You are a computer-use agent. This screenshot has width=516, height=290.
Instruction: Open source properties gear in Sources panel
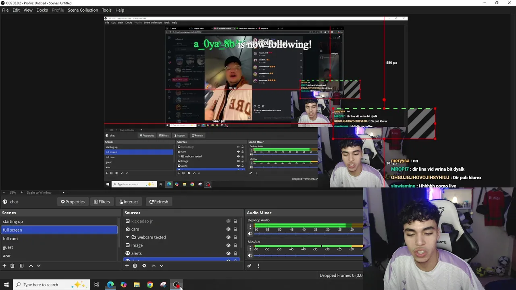[144, 266]
